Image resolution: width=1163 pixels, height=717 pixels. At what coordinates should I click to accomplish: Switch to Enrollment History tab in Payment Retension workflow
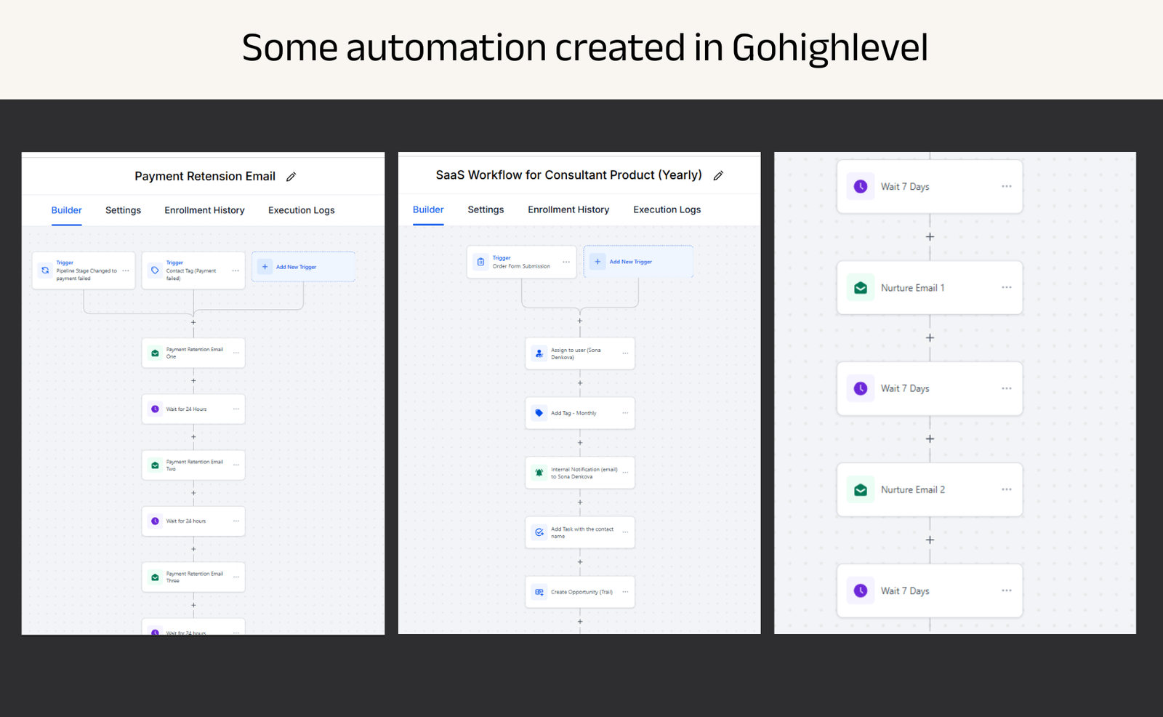click(204, 210)
